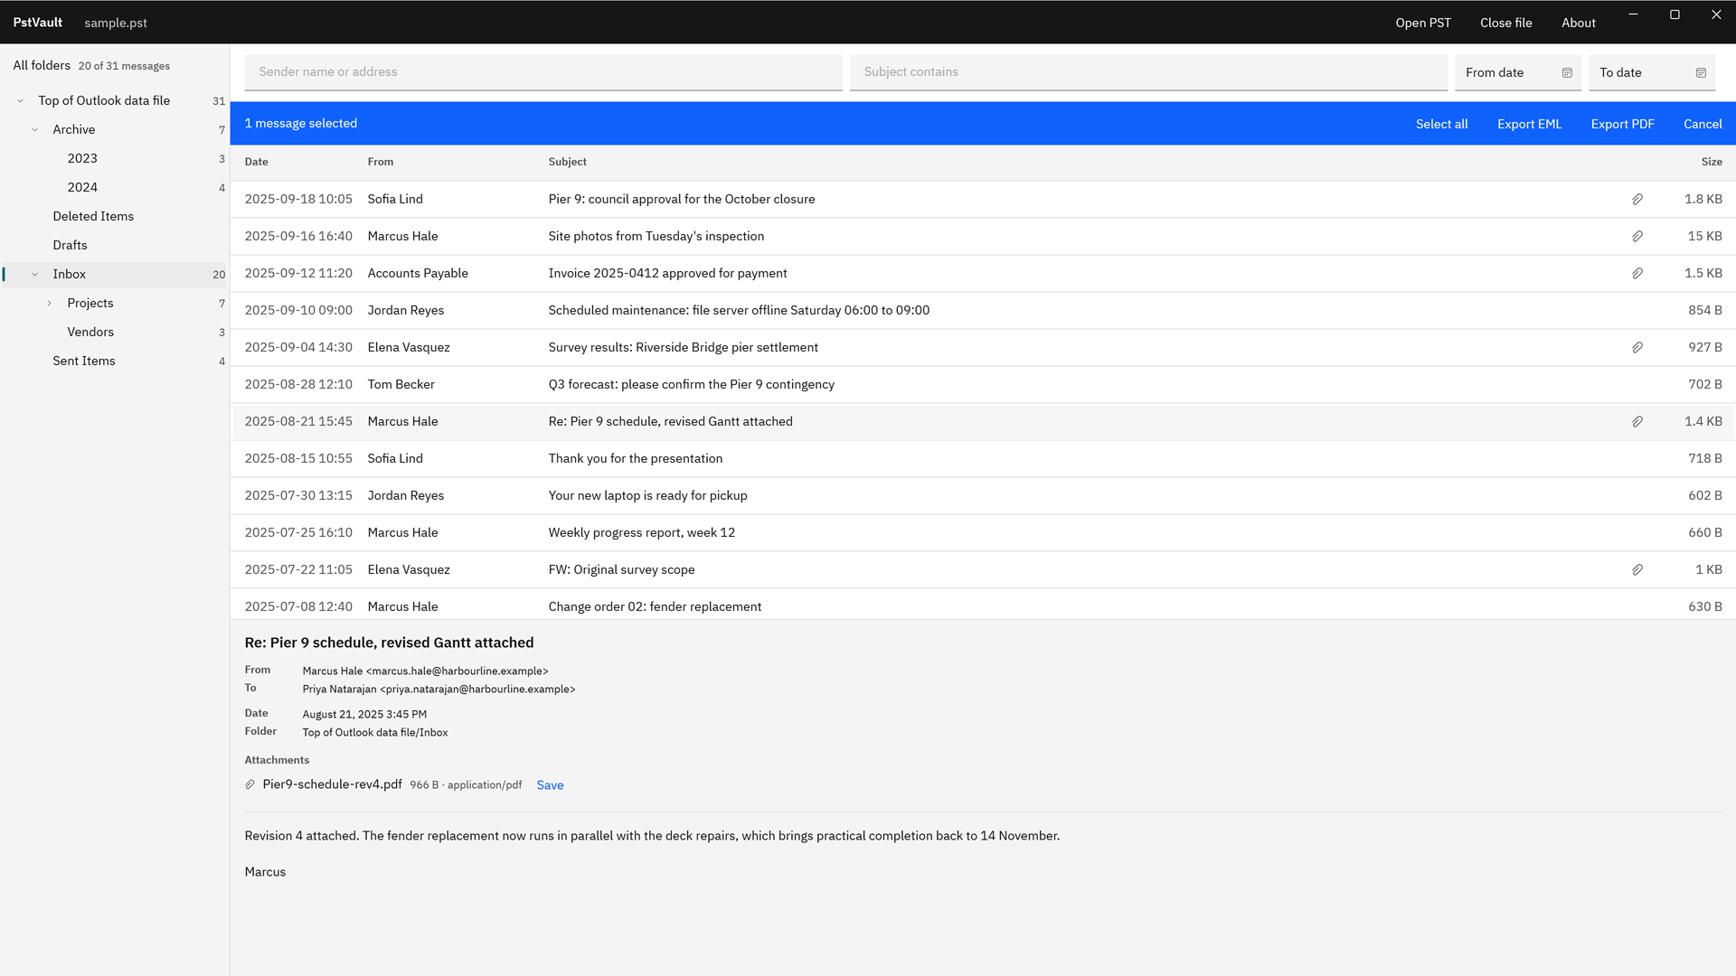Select the Scheduled maintenance file server message

pyautogui.click(x=983, y=310)
